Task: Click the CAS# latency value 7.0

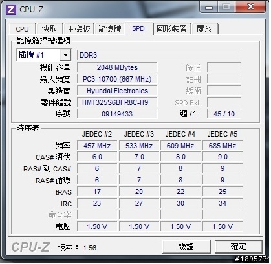Action: (x=139, y=157)
